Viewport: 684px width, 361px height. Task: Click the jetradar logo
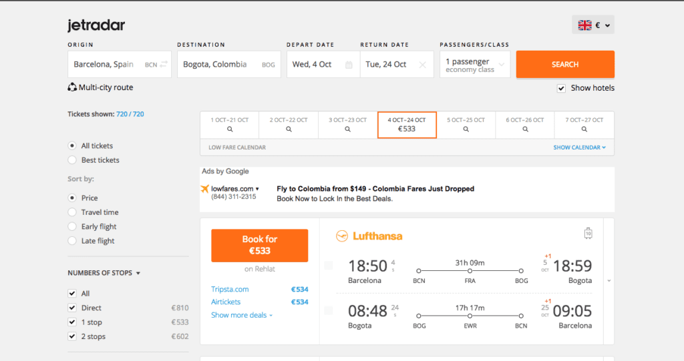(96, 25)
